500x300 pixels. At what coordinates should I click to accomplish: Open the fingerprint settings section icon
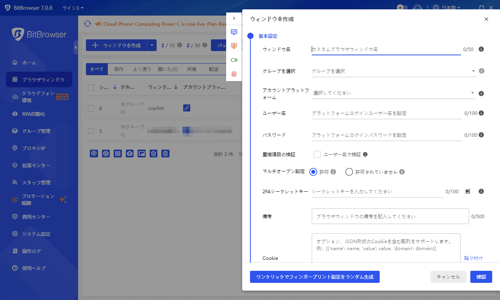click(234, 73)
